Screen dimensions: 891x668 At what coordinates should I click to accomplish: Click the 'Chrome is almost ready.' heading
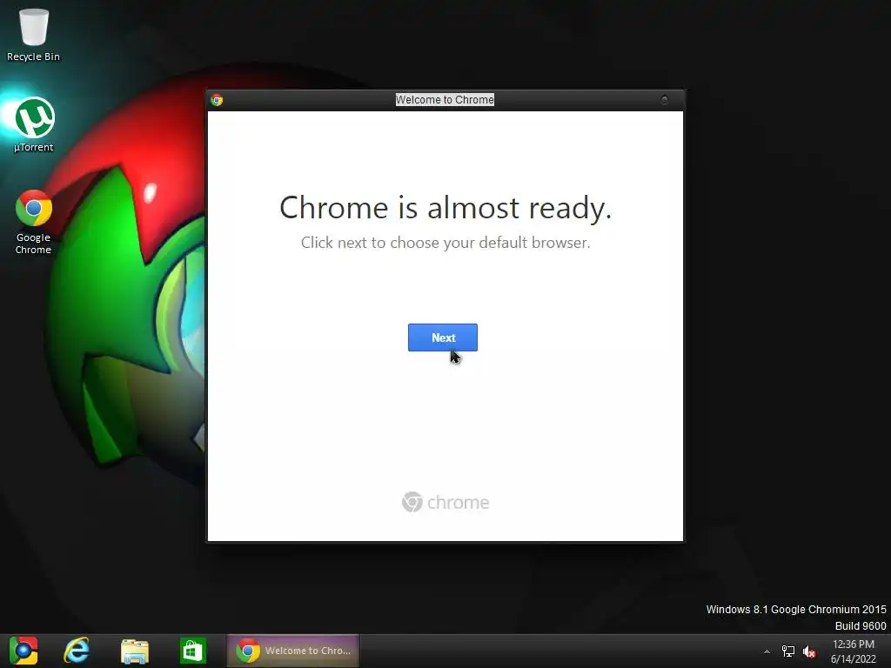pyautogui.click(x=445, y=207)
